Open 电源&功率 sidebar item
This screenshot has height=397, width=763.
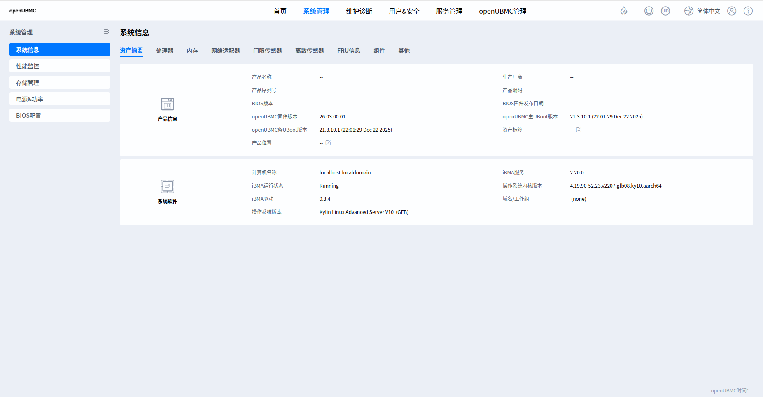click(x=60, y=99)
